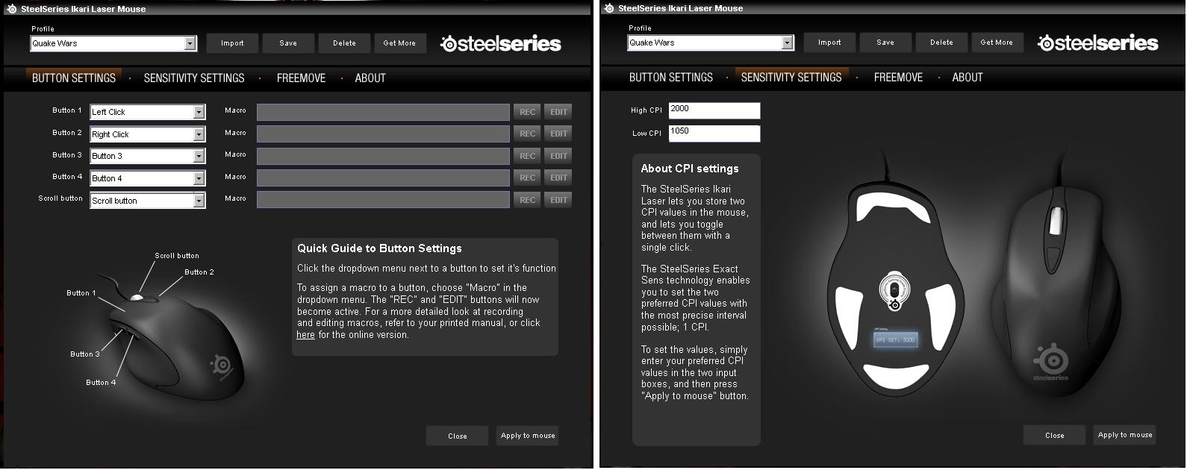Follow the 'here' online manual link
1187x470 pixels.
[305, 335]
